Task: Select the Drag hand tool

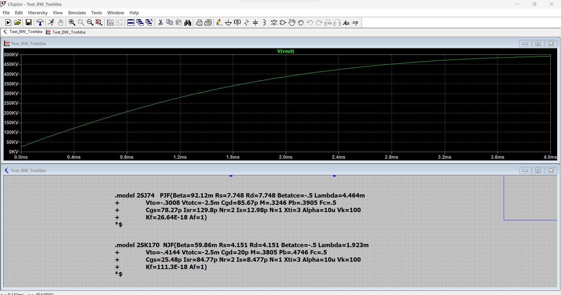Action: pyautogui.click(x=301, y=23)
